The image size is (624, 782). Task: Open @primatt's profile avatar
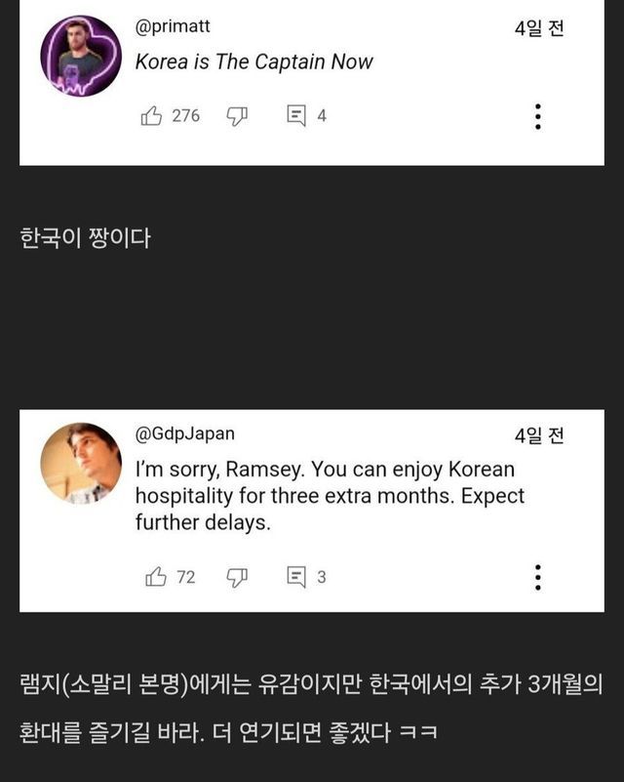coord(81,56)
